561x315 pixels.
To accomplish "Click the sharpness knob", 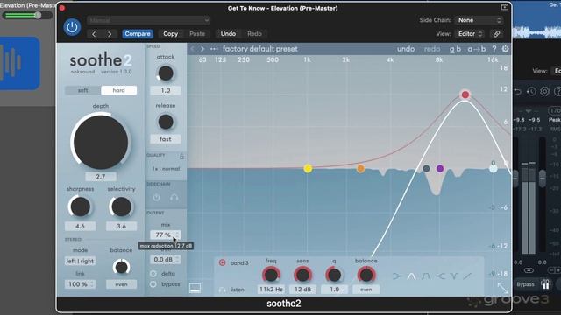I will pos(80,206).
